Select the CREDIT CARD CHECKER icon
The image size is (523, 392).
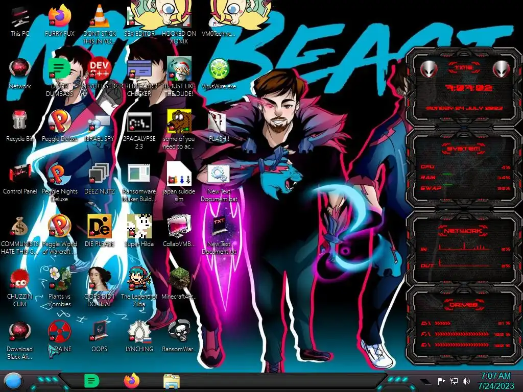[139, 78]
